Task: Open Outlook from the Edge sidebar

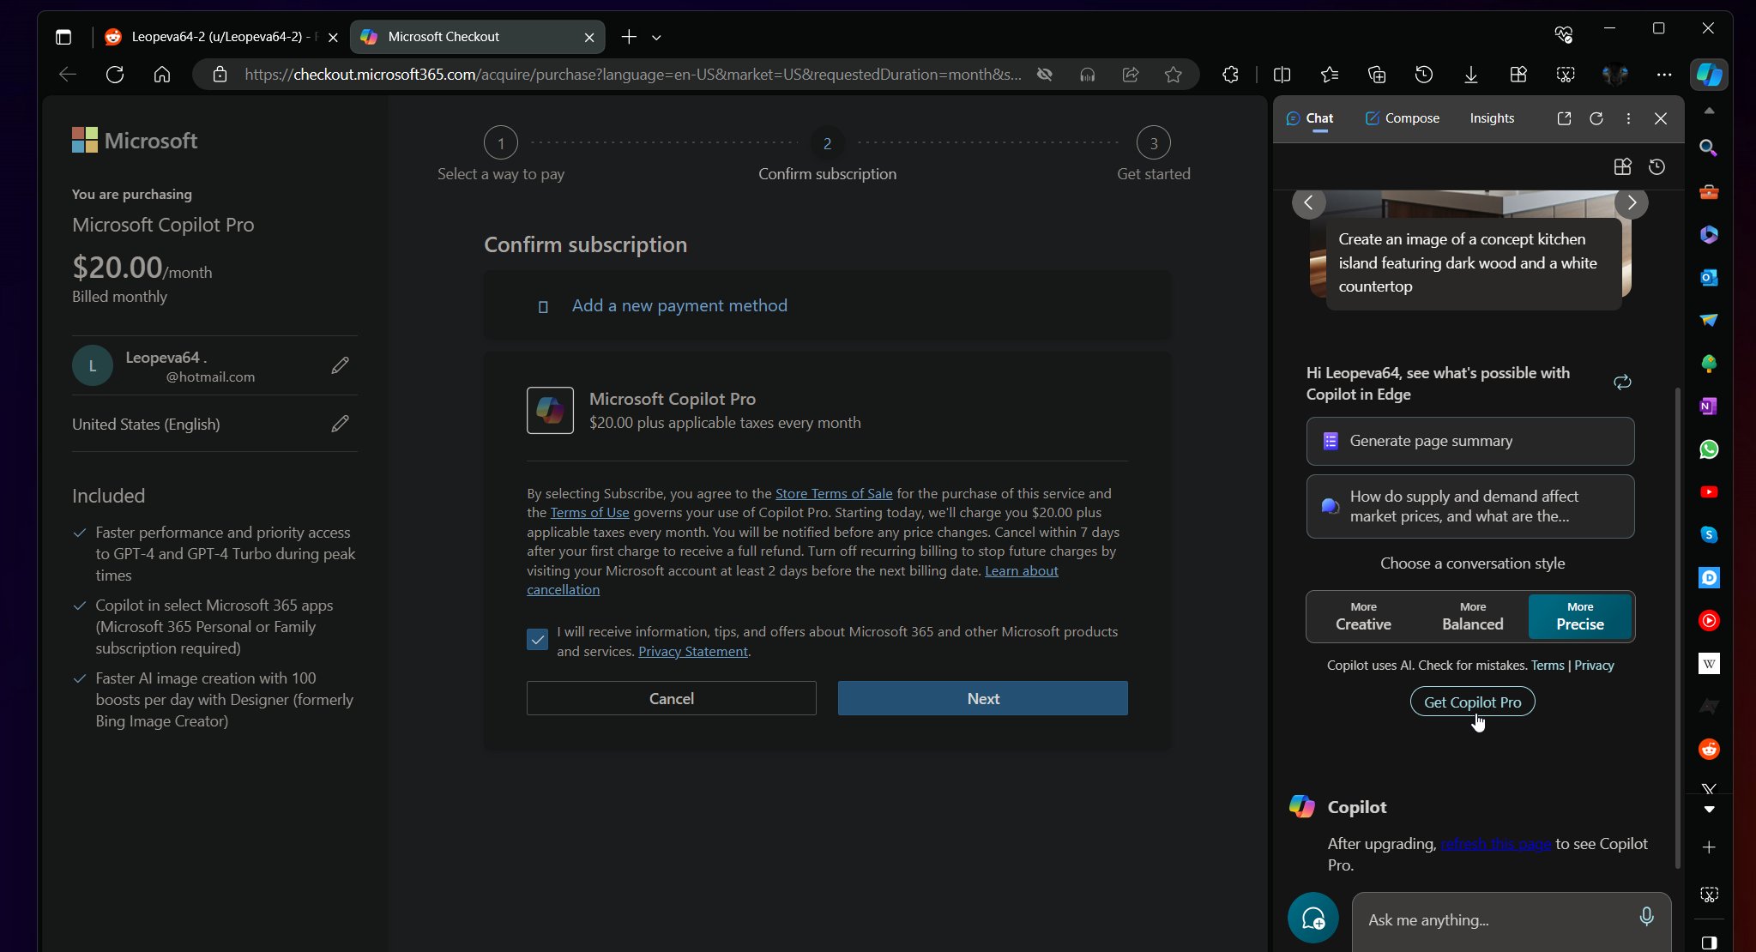Action: click(x=1709, y=277)
